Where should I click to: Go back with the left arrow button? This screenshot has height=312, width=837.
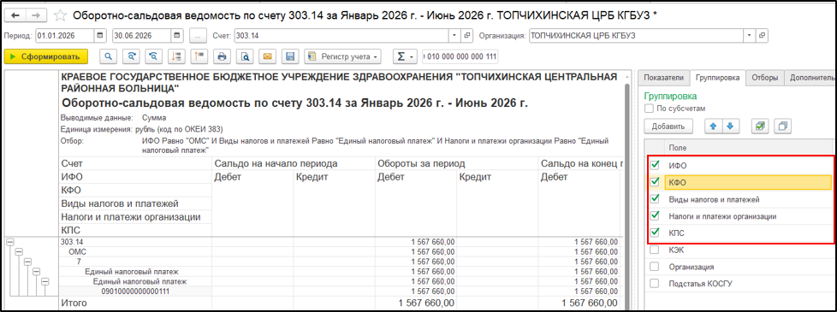(15, 15)
